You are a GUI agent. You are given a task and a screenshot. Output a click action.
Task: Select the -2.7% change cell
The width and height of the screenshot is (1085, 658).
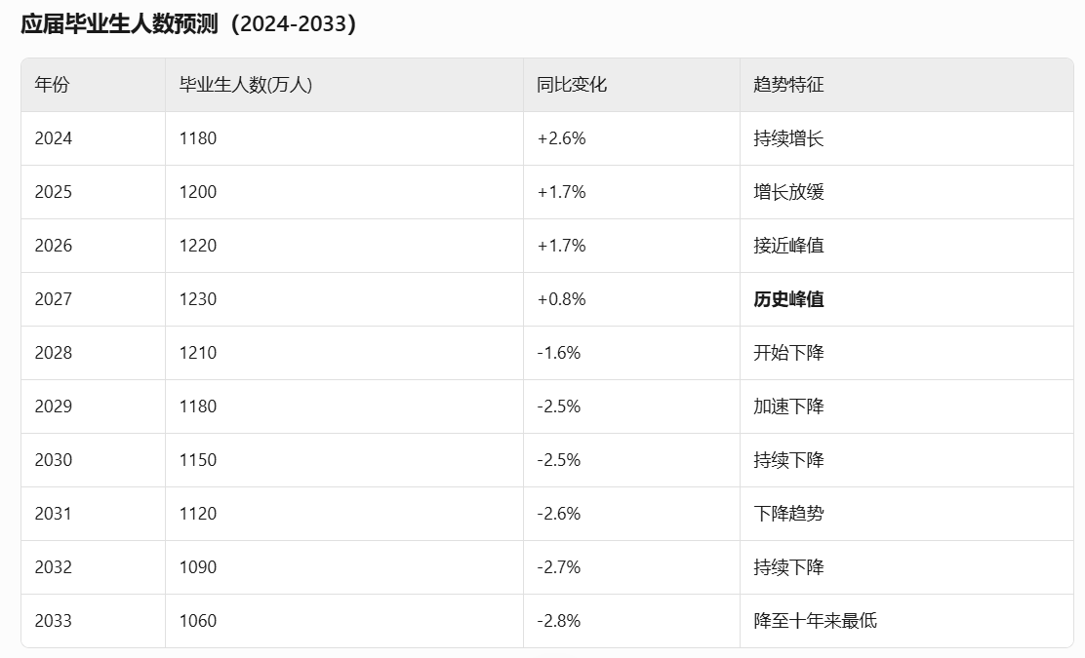(559, 567)
